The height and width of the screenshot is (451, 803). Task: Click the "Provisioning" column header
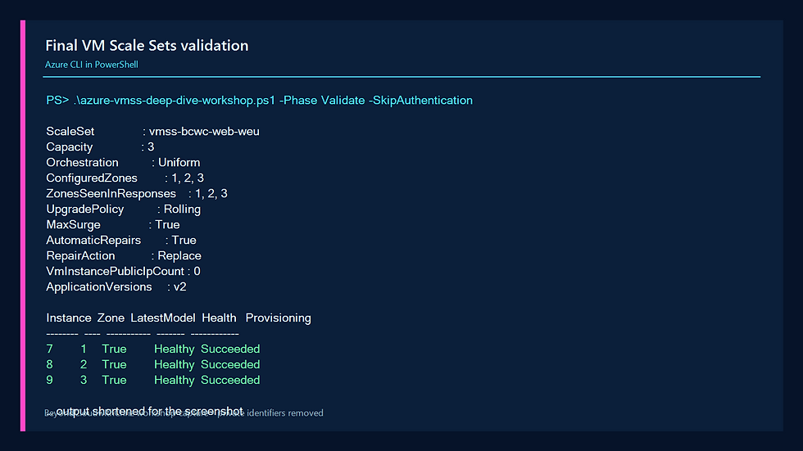click(x=278, y=318)
